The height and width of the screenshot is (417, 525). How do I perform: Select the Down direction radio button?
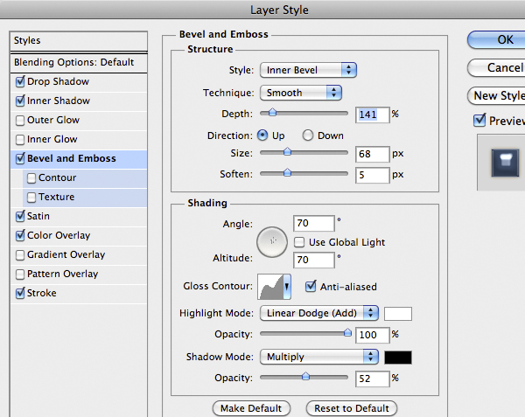point(308,136)
